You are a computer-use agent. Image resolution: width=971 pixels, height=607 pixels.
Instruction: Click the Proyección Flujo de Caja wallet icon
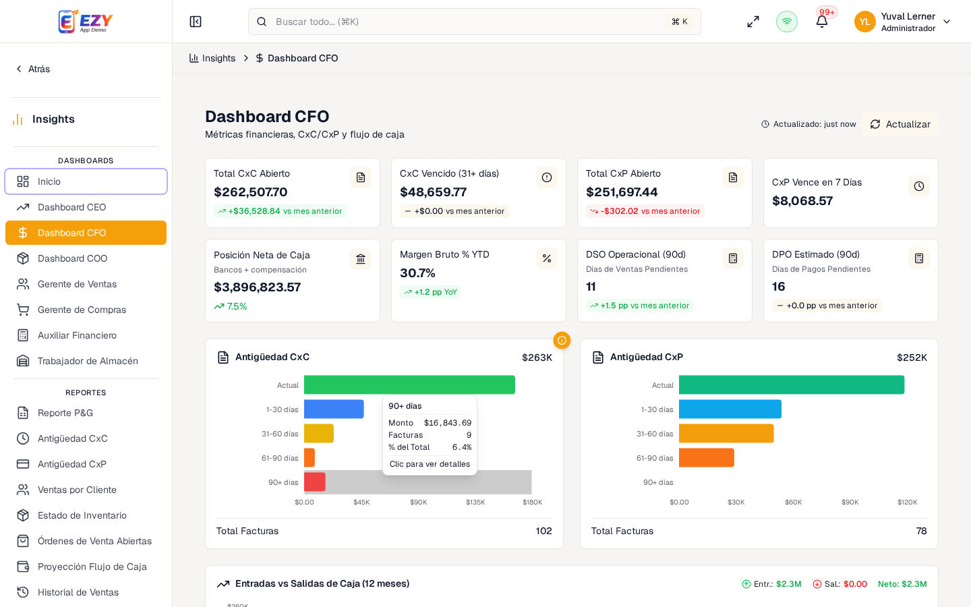(23, 567)
